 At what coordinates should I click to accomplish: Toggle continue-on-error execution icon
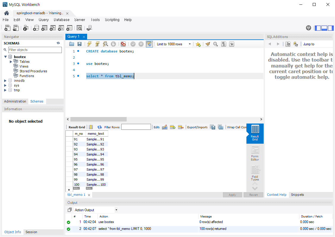tap(123, 44)
